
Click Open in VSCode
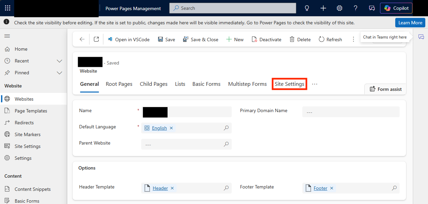tap(128, 40)
